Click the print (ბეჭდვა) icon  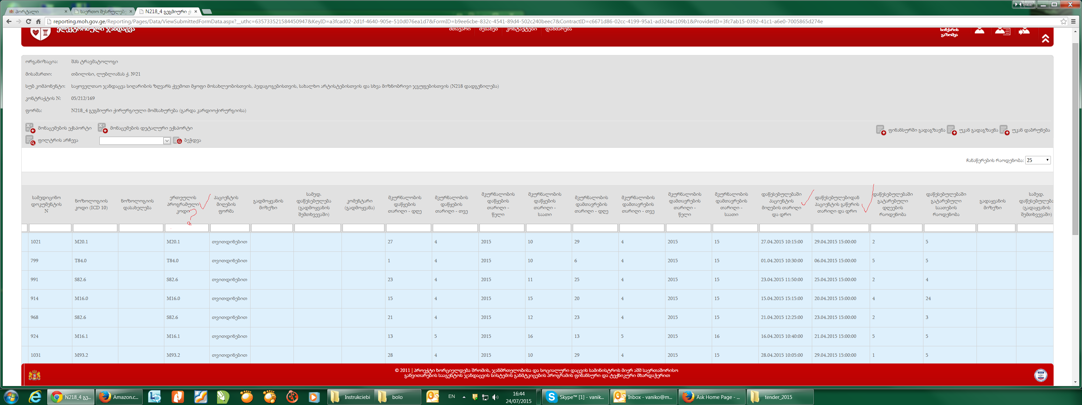click(177, 140)
